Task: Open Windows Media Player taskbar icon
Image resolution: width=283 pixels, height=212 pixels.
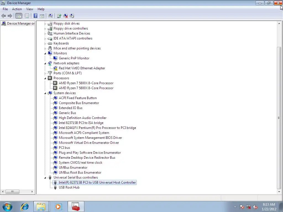Action: (58, 206)
